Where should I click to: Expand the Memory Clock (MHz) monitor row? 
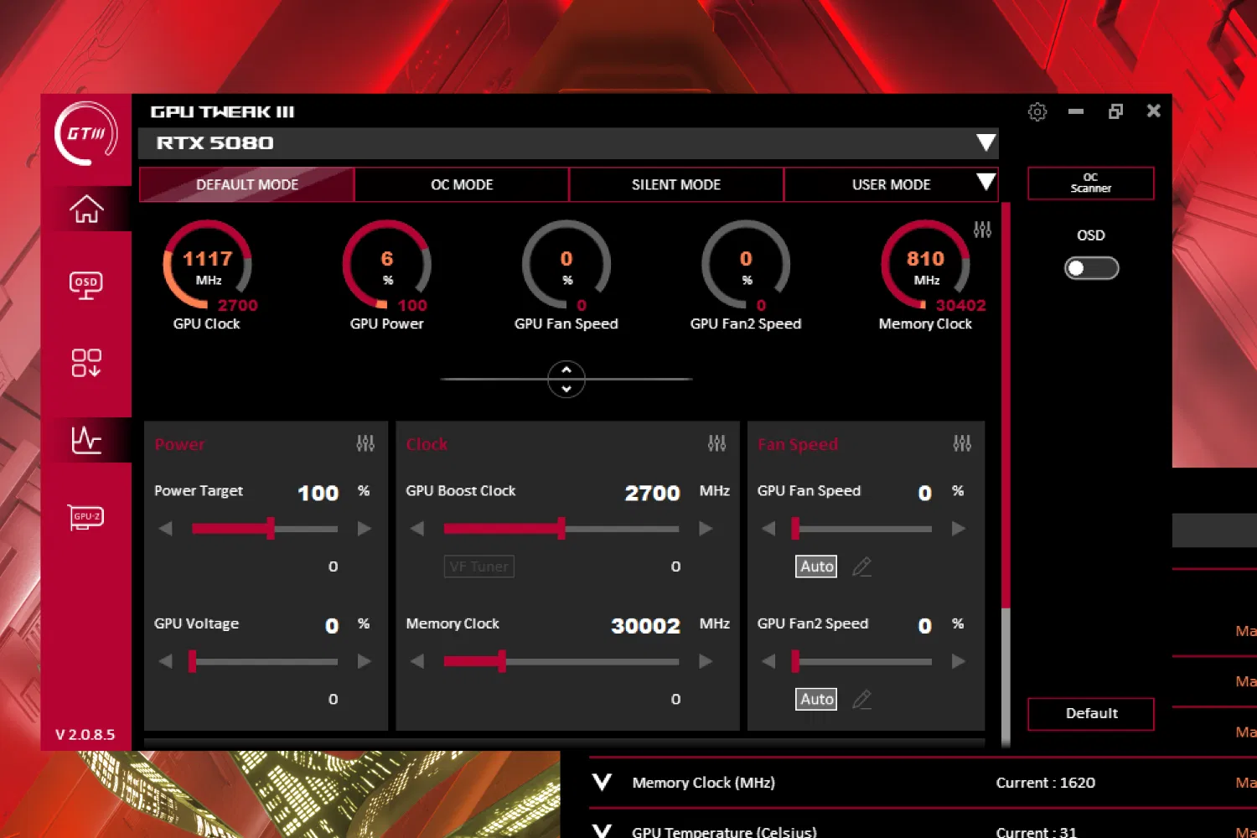click(602, 782)
